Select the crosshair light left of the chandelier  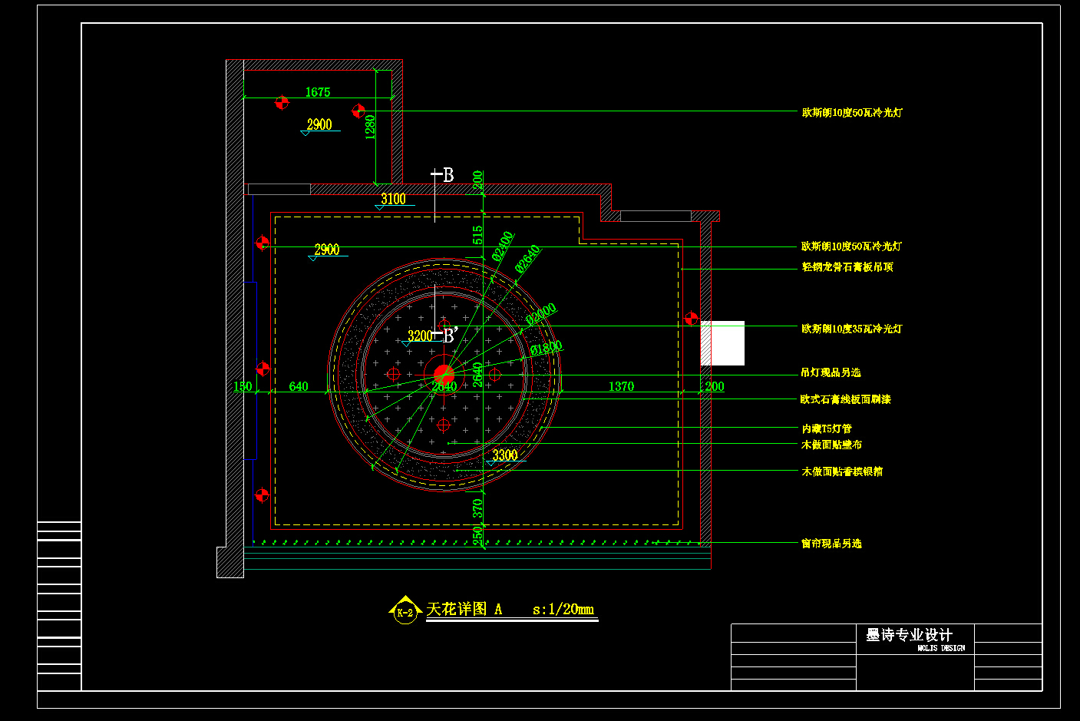[x=394, y=374]
